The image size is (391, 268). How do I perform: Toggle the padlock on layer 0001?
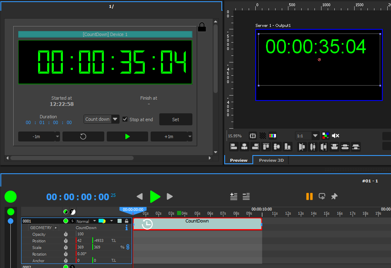tap(127, 221)
